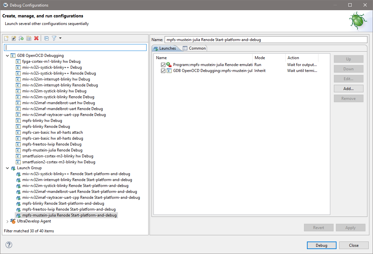373x254 pixels.
Task: Click the Revert button
Action: pos(318,228)
